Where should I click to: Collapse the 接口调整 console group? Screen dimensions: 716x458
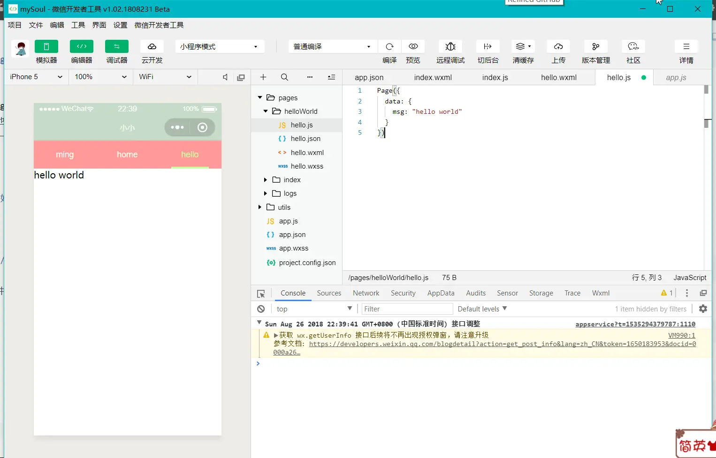click(259, 323)
